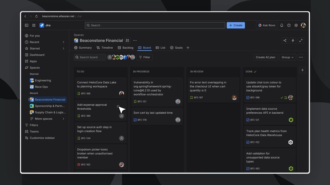Add a new column with the plus button
Screen dimensions: 330x185
point(302,70)
